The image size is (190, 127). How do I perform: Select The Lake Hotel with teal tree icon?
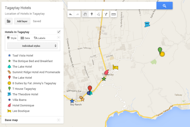click(x=22, y=66)
